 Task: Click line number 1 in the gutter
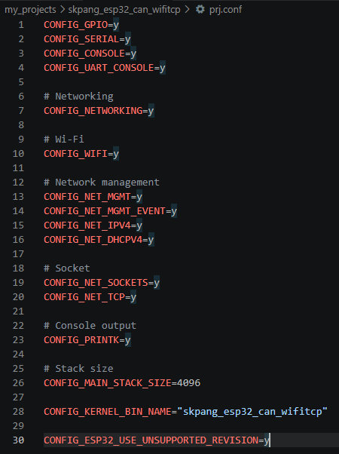tap(21, 25)
